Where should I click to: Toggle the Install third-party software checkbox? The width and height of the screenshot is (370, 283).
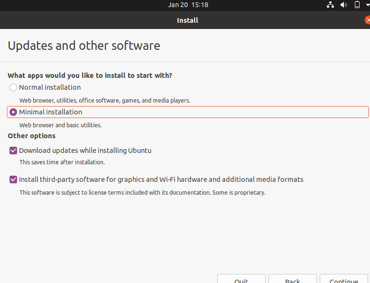pyautogui.click(x=13, y=179)
